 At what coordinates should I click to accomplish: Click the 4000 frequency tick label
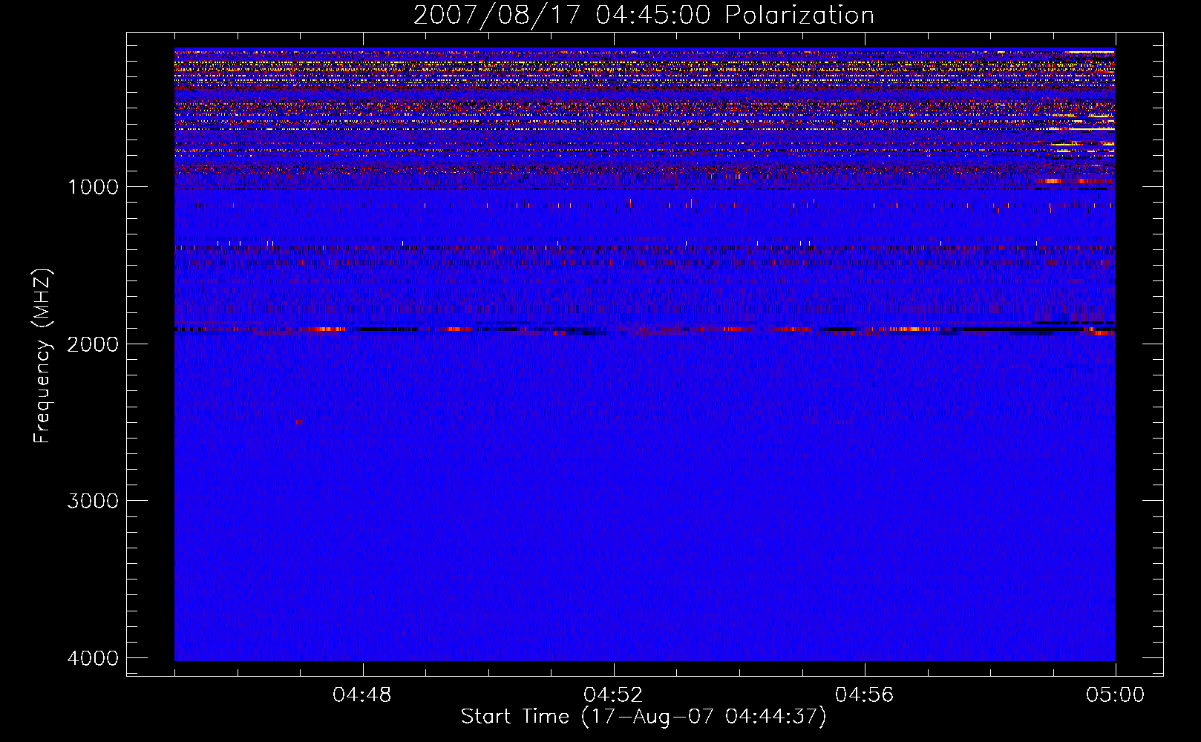click(x=93, y=658)
